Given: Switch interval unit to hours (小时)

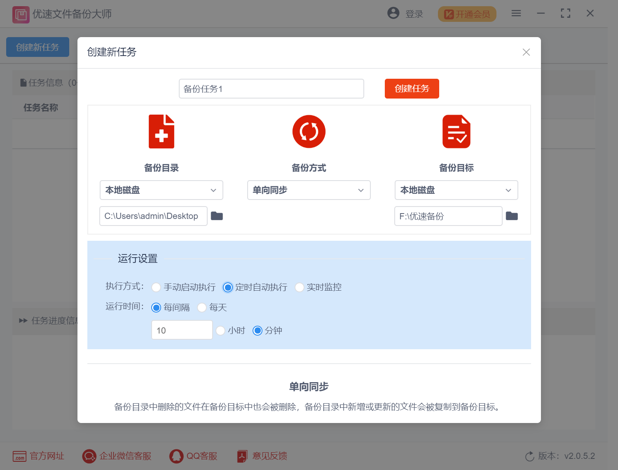Looking at the screenshot, I should 220,331.
